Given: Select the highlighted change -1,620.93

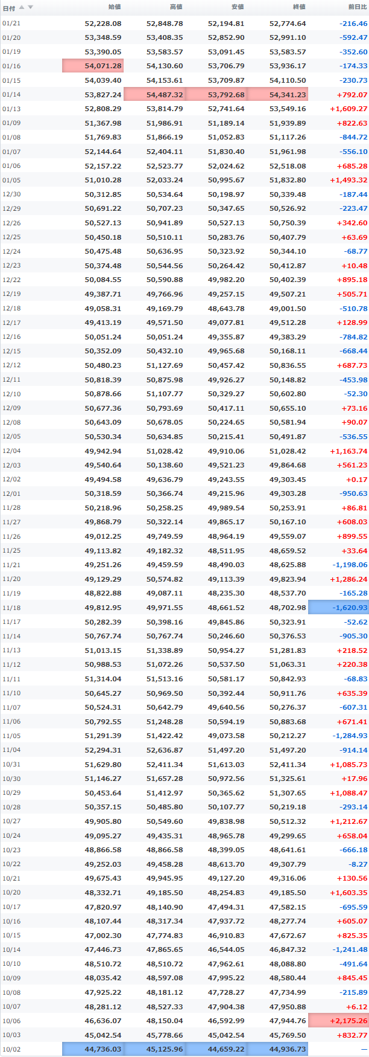Looking at the screenshot, I should (338, 608).
